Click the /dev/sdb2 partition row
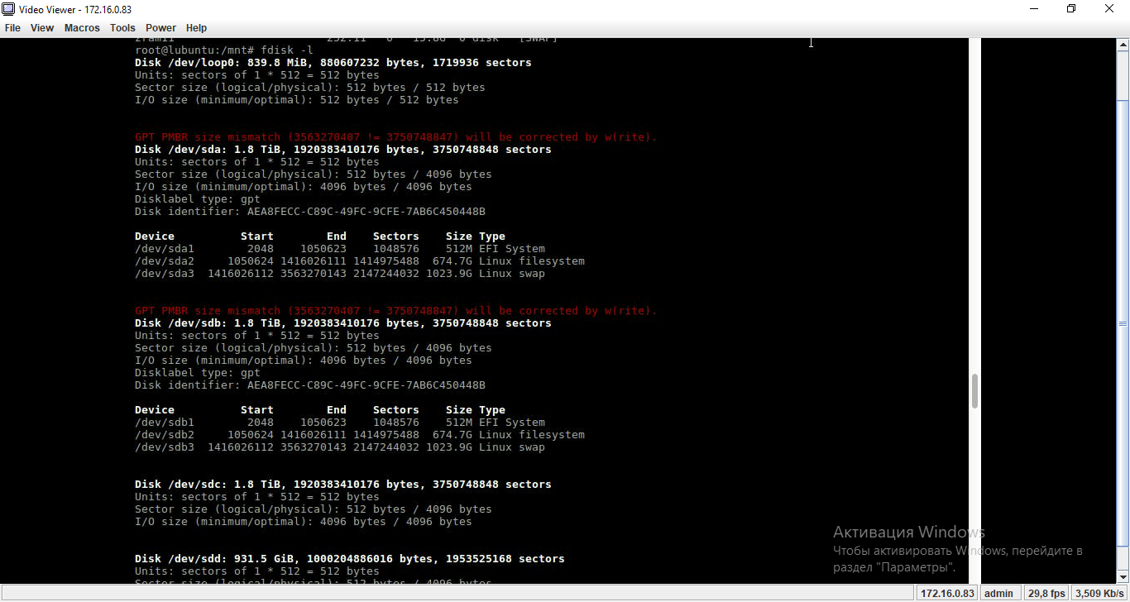The height and width of the screenshot is (602, 1130). click(x=360, y=435)
